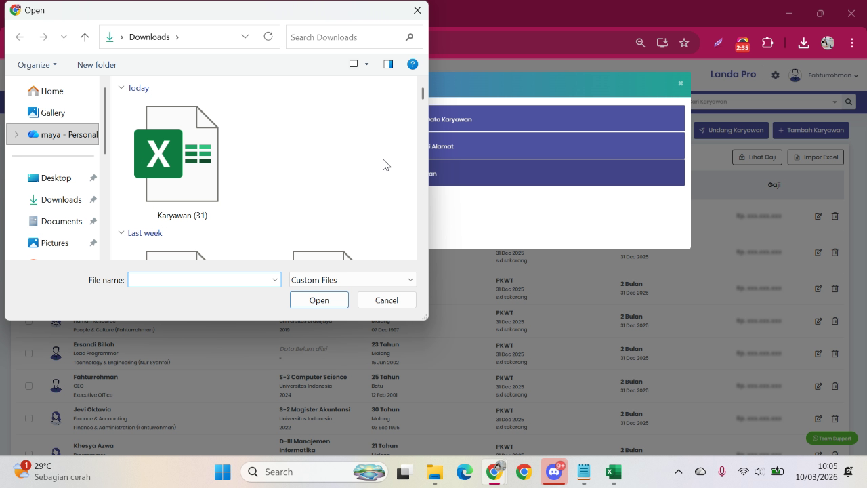Screen dimensions: 867x488
Task: Open Team Support chat button
Action: coord(832,438)
